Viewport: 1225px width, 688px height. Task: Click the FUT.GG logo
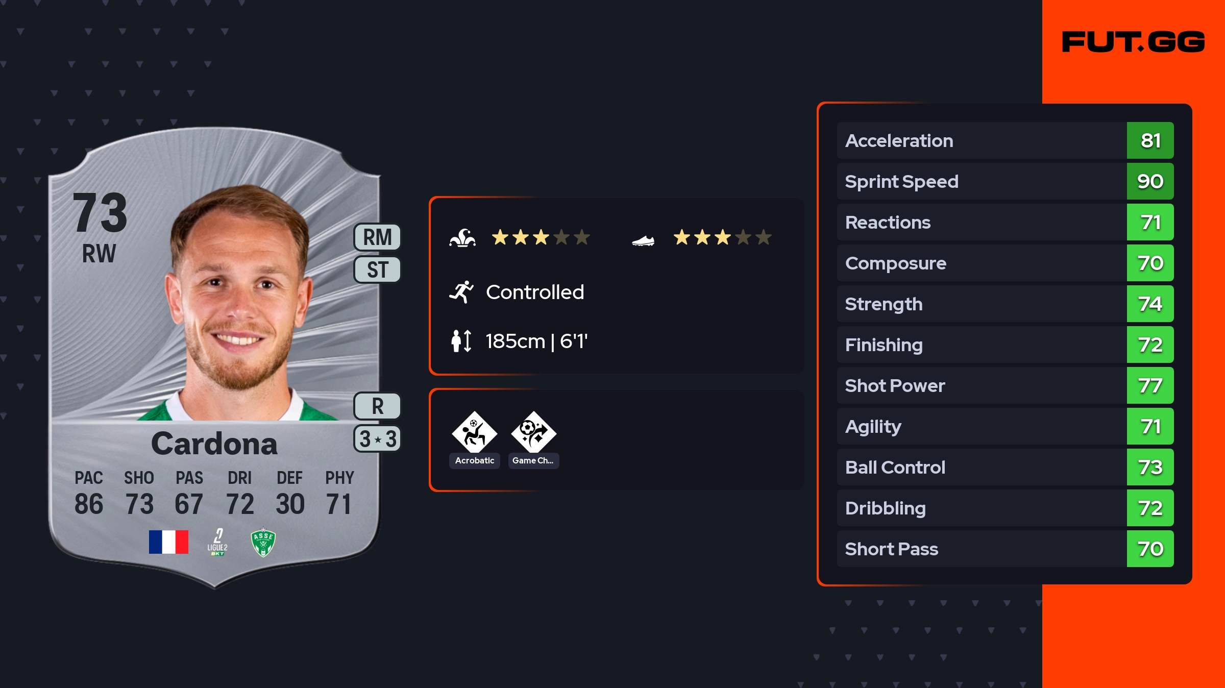point(1133,42)
